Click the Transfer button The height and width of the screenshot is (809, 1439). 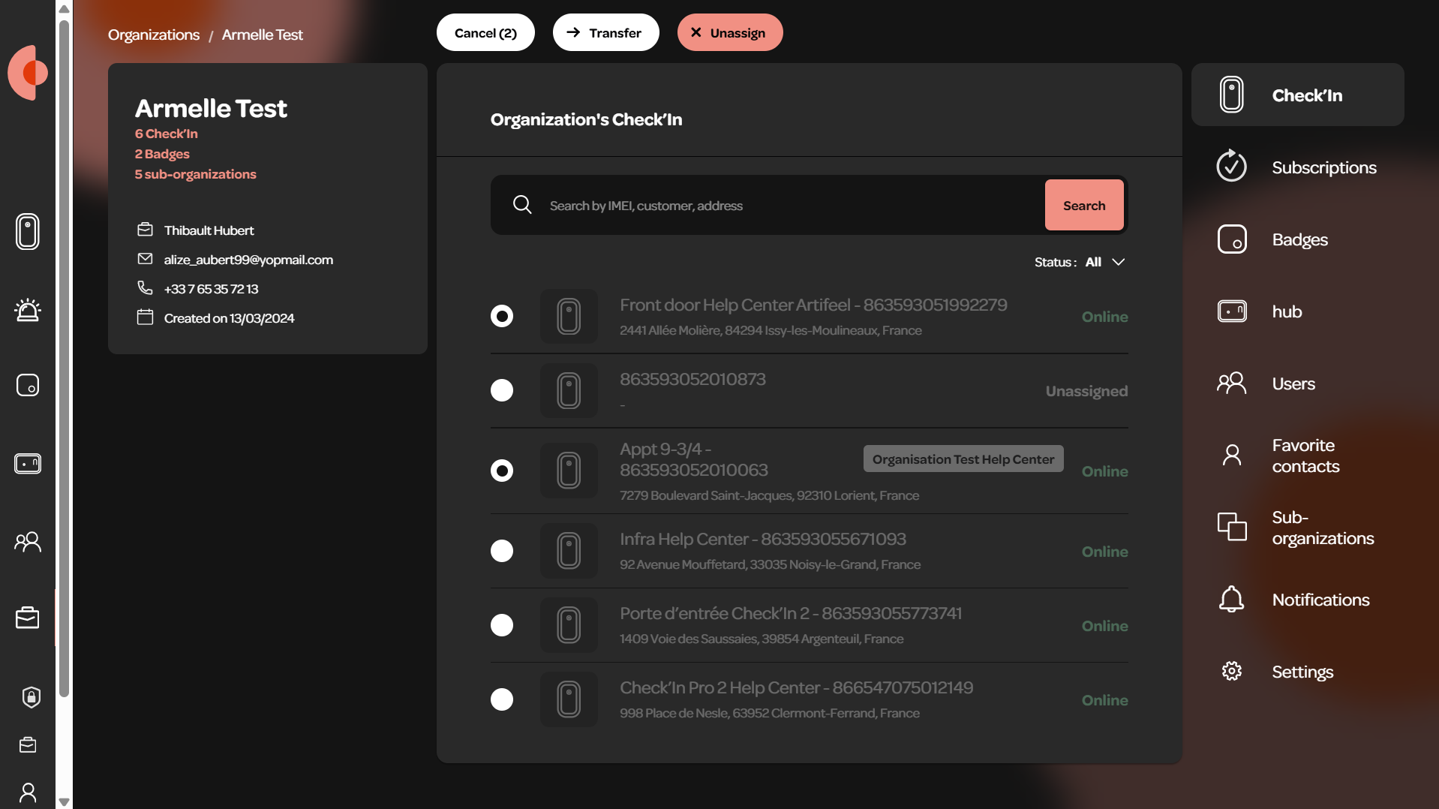pyautogui.click(x=606, y=32)
